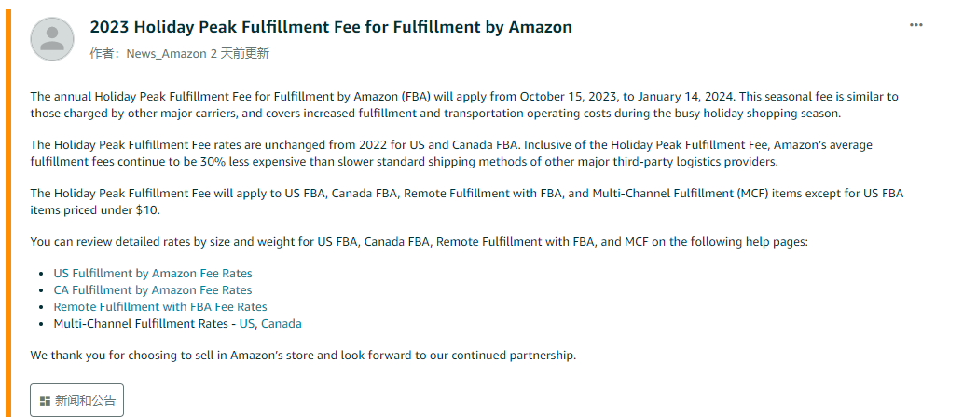Click the "You can review detailed rates" sentence

tap(420, 242)
